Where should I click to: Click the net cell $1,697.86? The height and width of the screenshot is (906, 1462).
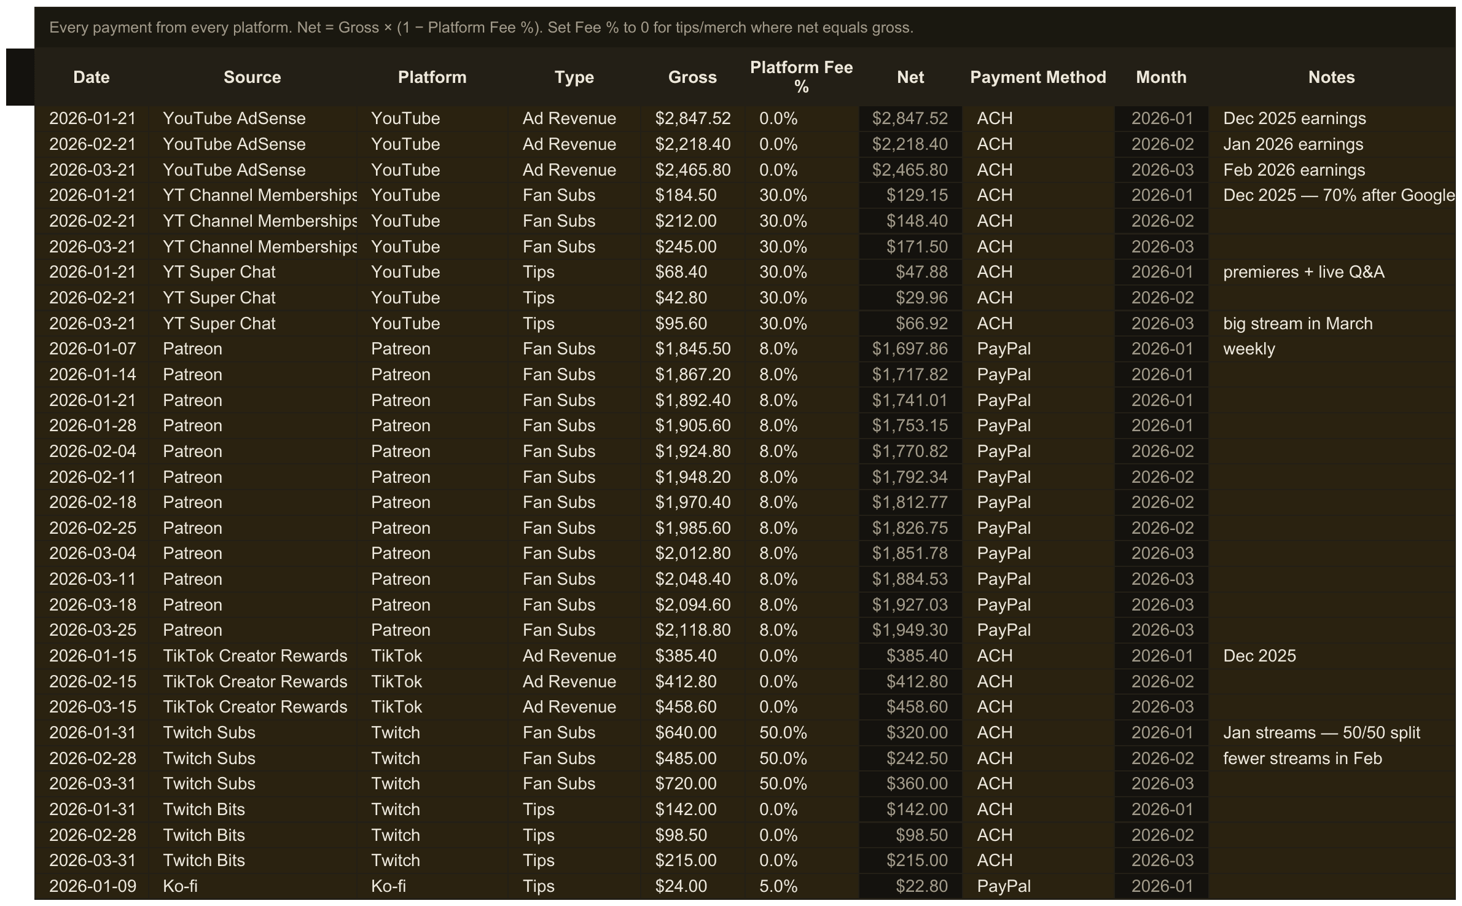[x=910, y=349]
